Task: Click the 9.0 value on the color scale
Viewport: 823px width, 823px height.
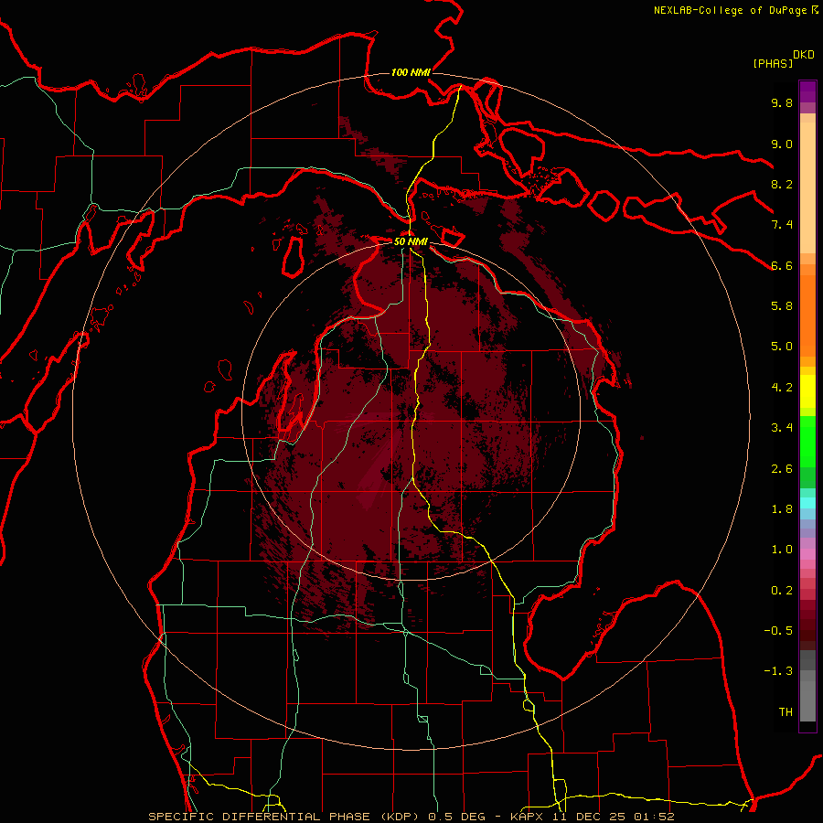Action: tap(782, 144)
